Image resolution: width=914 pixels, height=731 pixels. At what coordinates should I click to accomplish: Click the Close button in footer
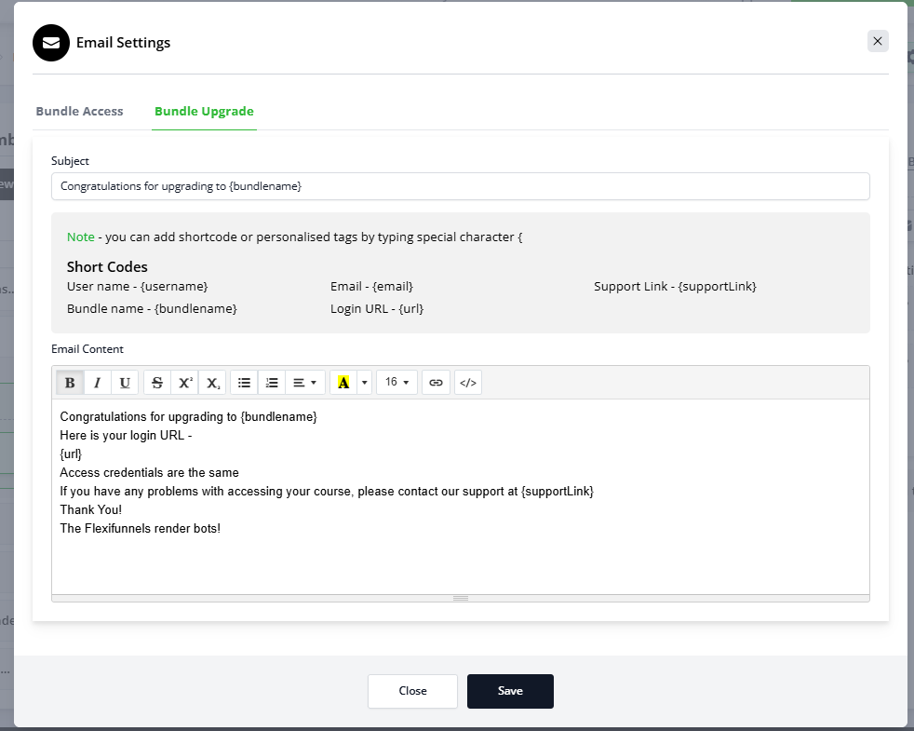[x=412, y=691]
